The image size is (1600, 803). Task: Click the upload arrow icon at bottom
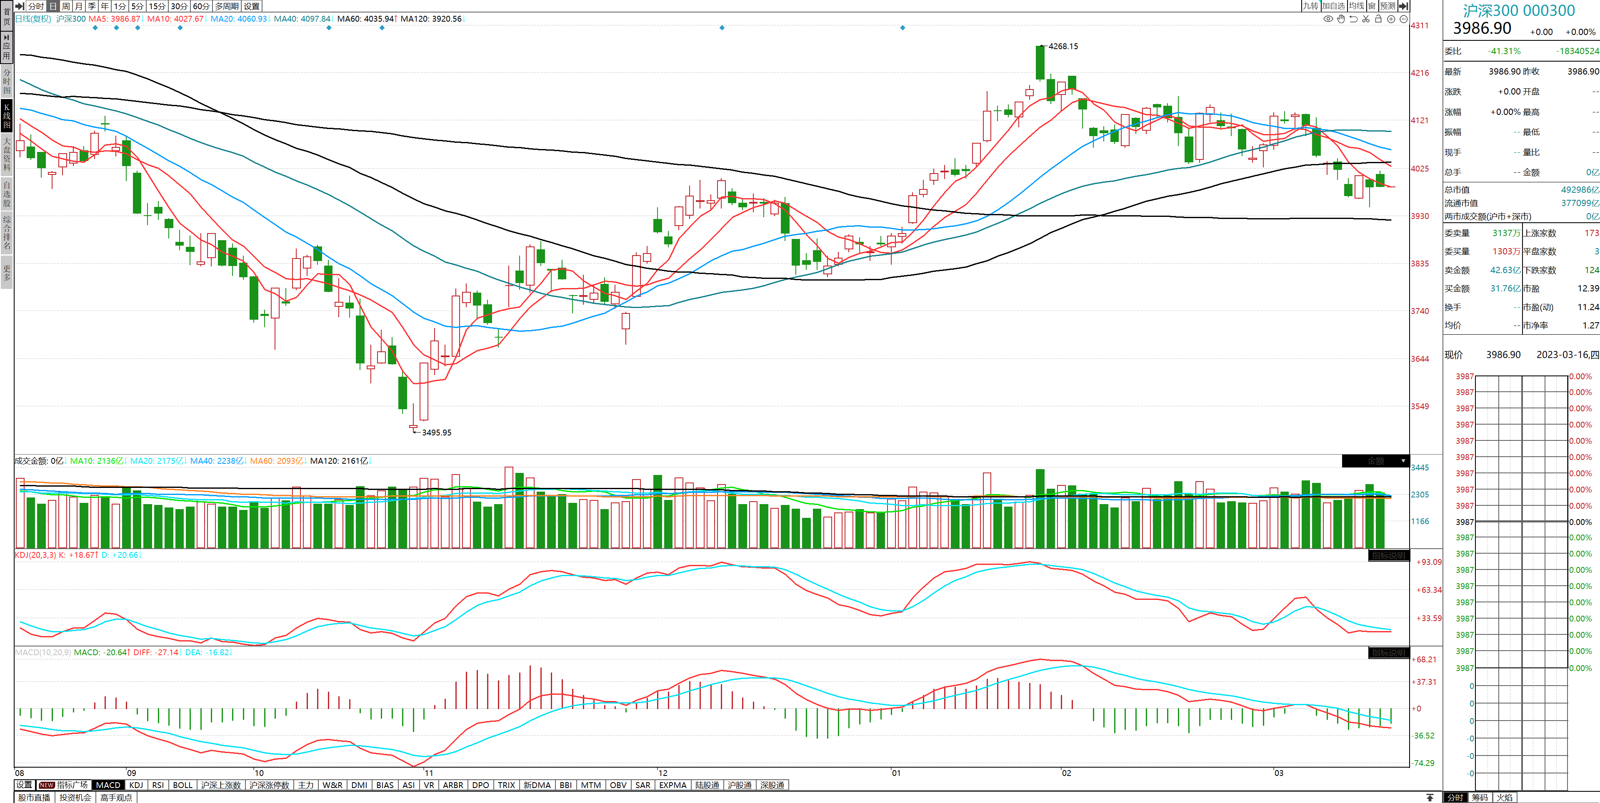point(1430,798)
